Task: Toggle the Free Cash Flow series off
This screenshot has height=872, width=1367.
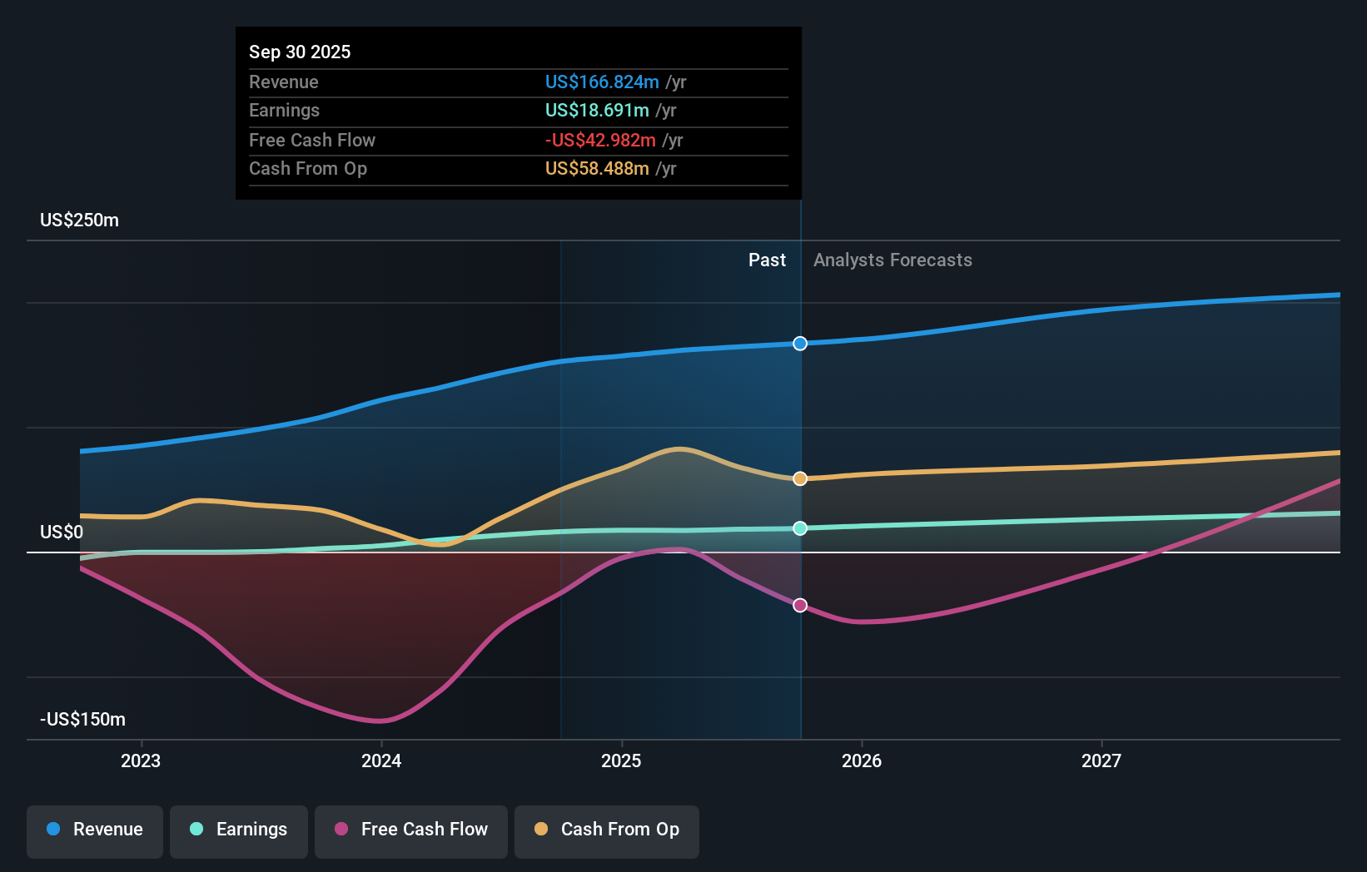Action: pos(410,830)
